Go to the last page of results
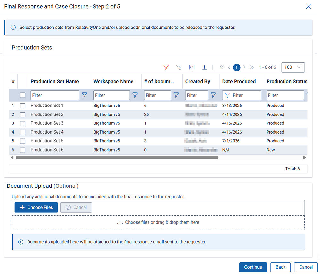 click(252, 67)
